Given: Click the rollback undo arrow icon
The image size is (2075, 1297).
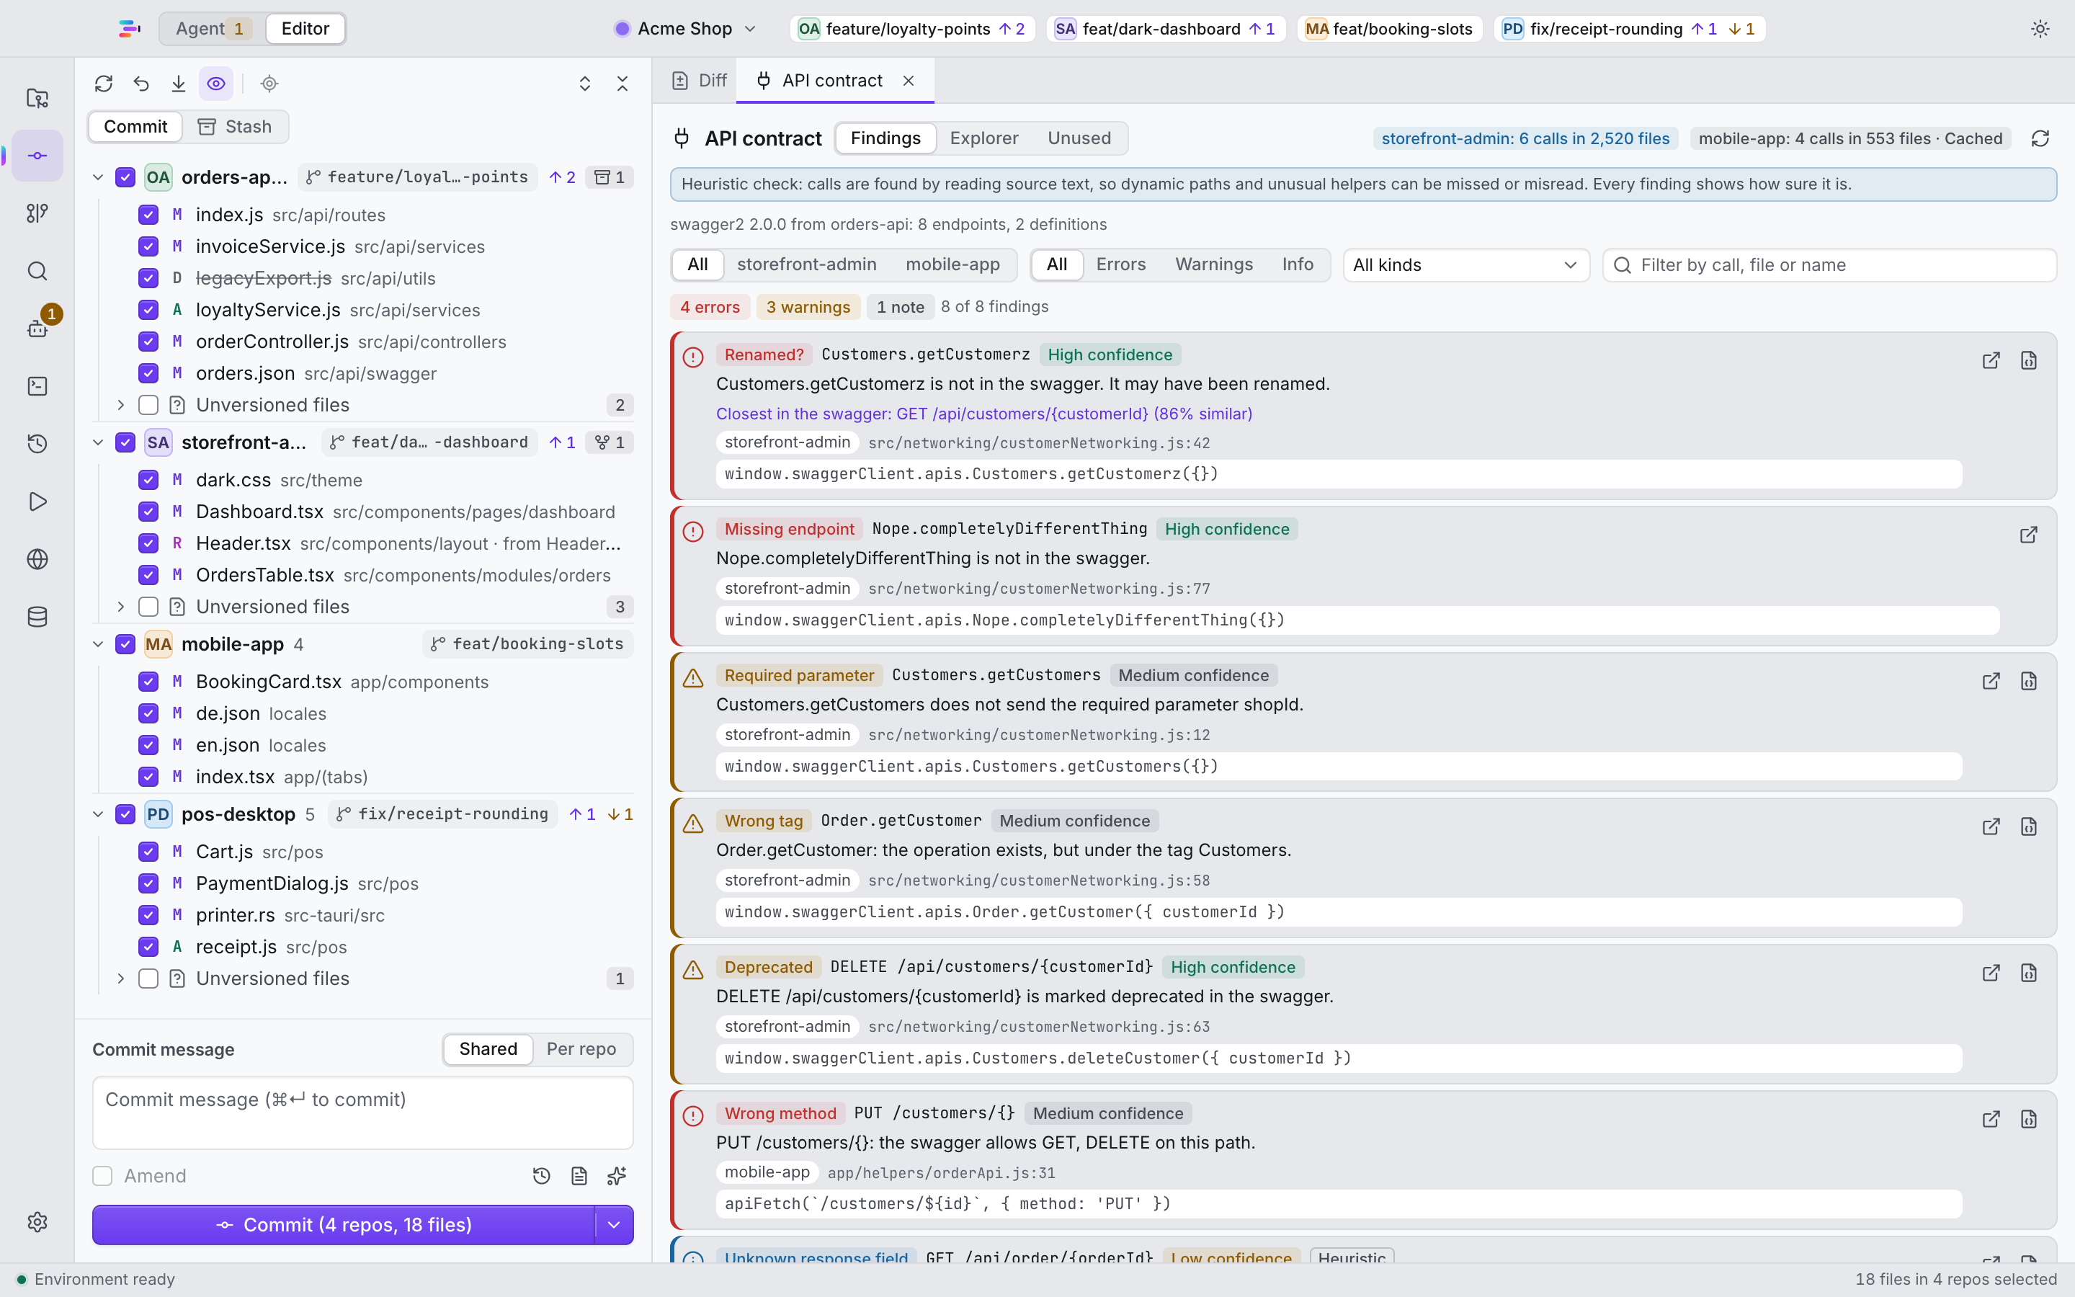Looking at the screenshot, I should click(141, 83).
